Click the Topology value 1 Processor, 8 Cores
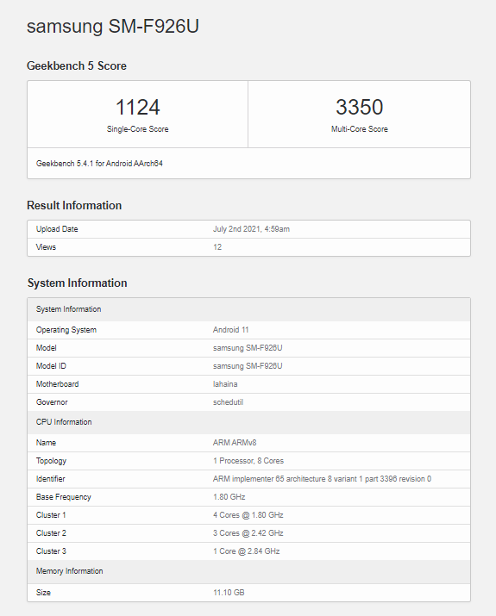Screen dimensions: 496x616 pyautogui.click(x=248, y=461)
